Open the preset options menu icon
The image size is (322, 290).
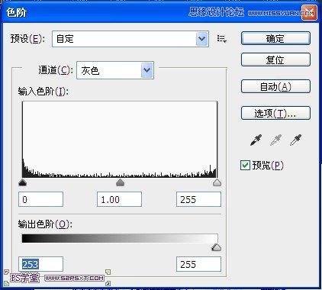222,39
